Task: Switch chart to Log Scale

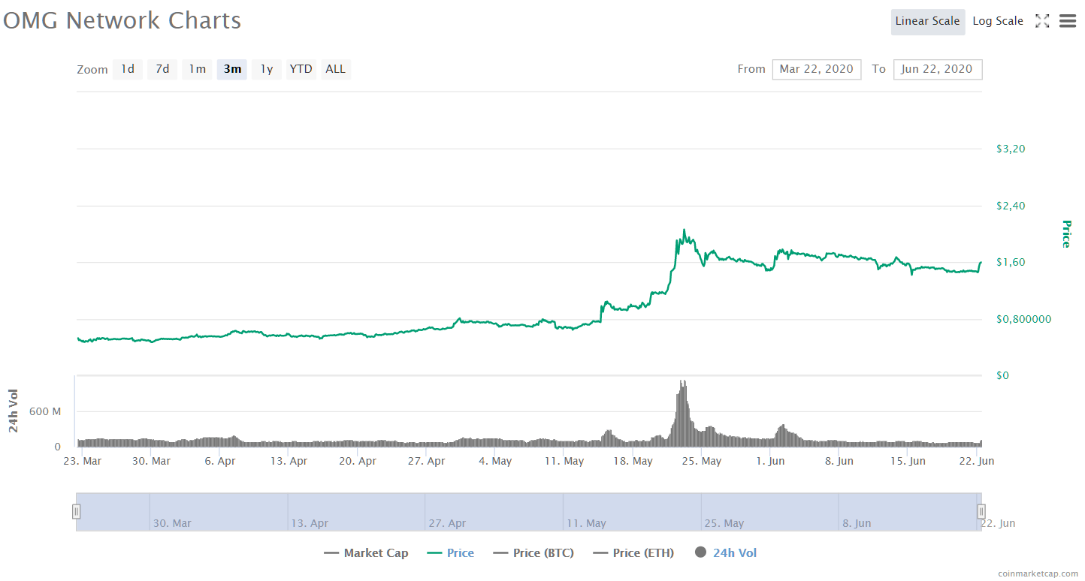Action: pos(998,22)
